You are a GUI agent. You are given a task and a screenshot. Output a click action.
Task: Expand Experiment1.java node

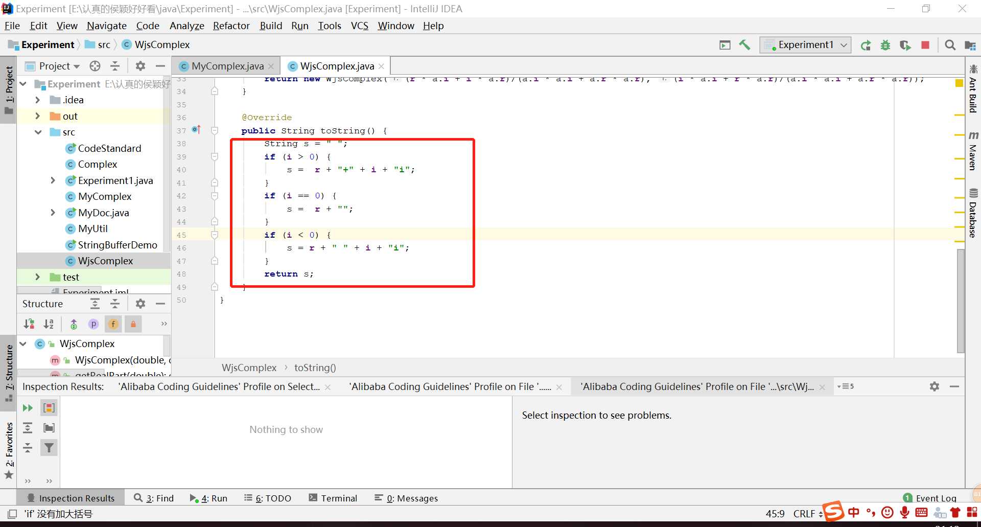(x=53, y=180)
